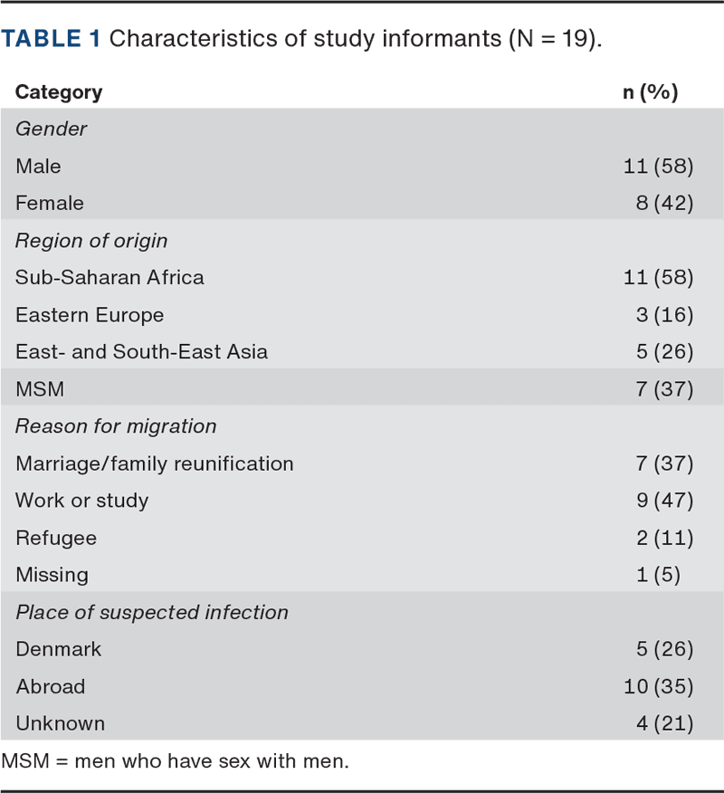Select the Denmark row label
The width and height of the screenshot is (724, 793).
[58, 649]
